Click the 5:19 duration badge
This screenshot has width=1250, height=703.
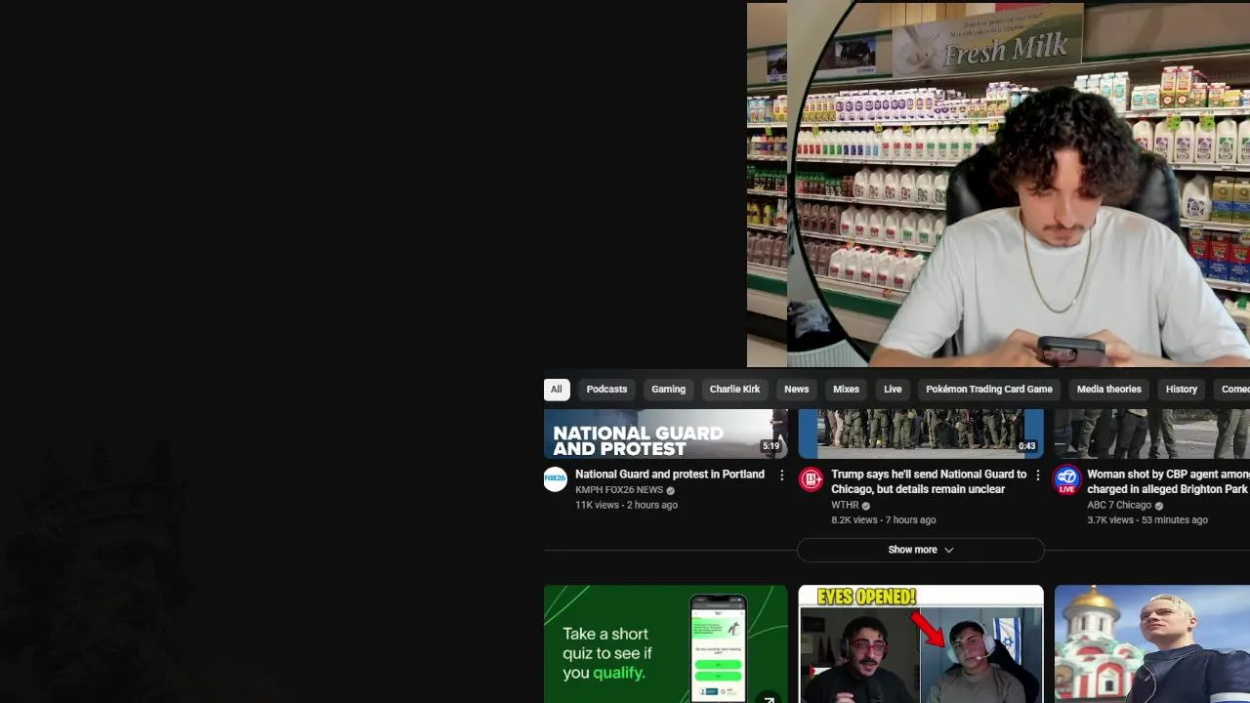click(771, 446)
